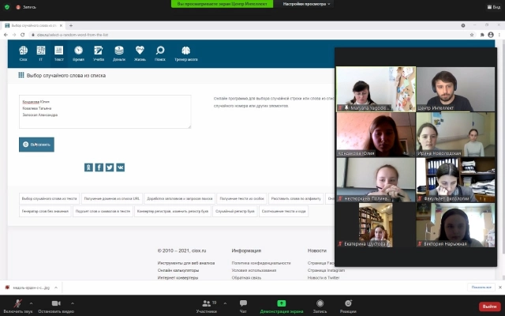Share via Odnoklassniki icon
This screenshot has width=505, height=316.
coord(88,167)
